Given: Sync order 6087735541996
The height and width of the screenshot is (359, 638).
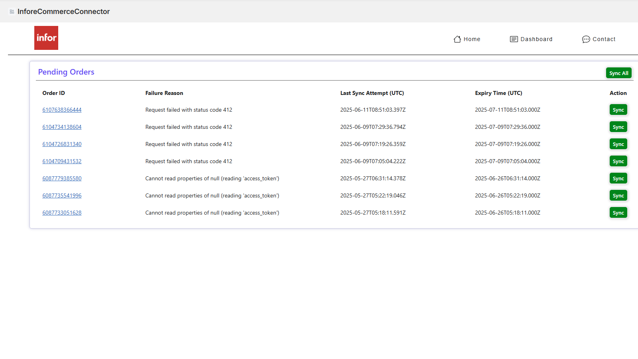Looking at the screenshot, I should click(x=618, y=195).
